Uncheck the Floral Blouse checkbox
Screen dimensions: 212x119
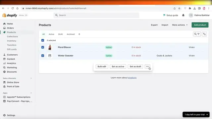(x=43, y=47)
